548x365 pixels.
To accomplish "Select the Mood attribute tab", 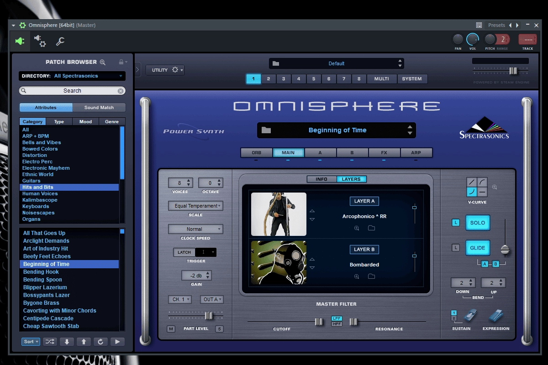I will point(85,122).
